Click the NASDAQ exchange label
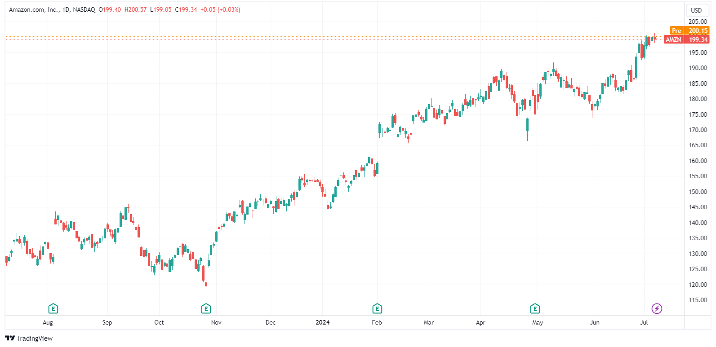The image size is (716, 347). coord(84,9)
